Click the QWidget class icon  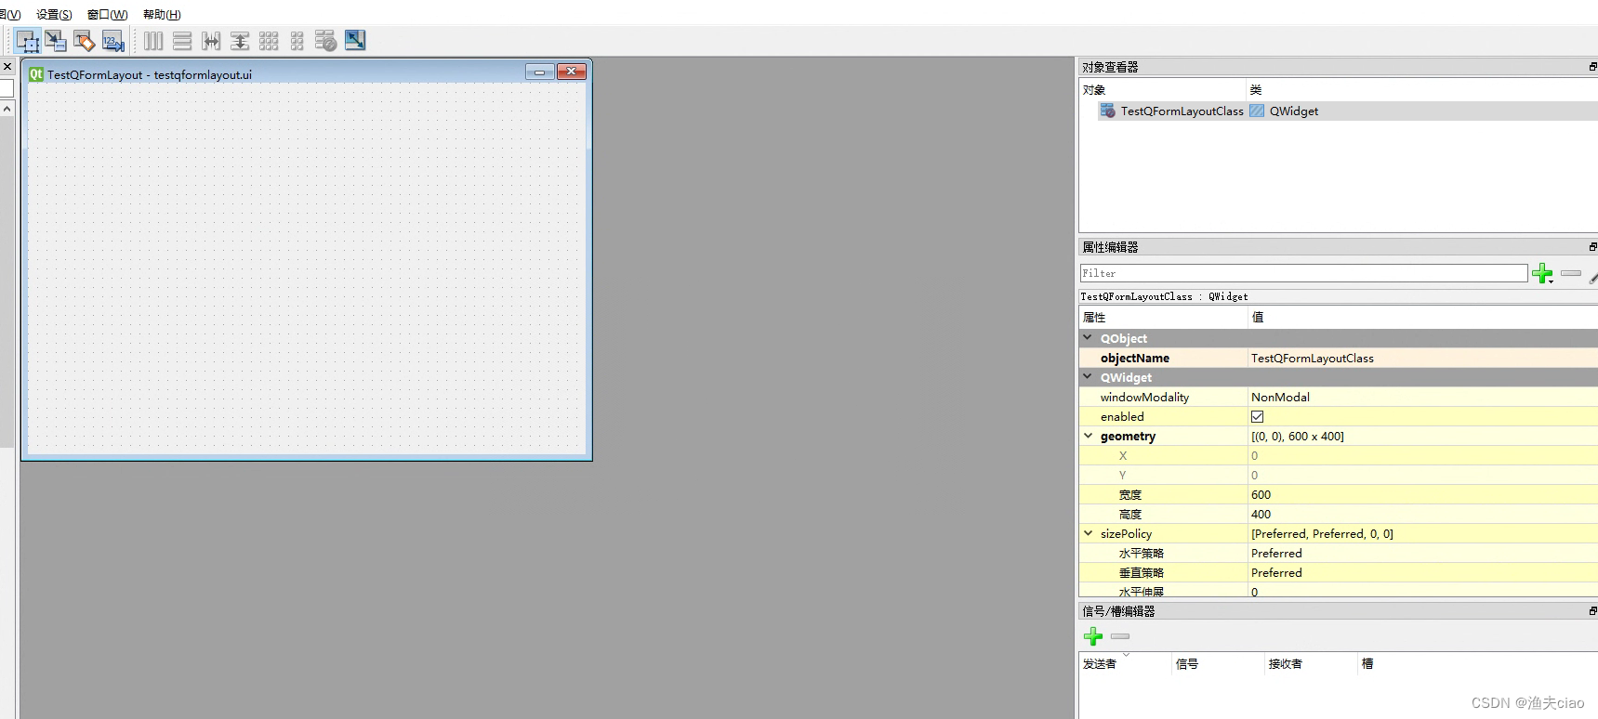coord(1257,111)
